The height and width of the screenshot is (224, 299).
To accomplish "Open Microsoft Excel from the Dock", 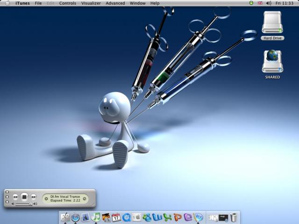I will (x=168, y=217).
